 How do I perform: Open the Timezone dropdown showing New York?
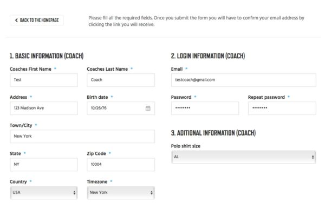[121, 193]
